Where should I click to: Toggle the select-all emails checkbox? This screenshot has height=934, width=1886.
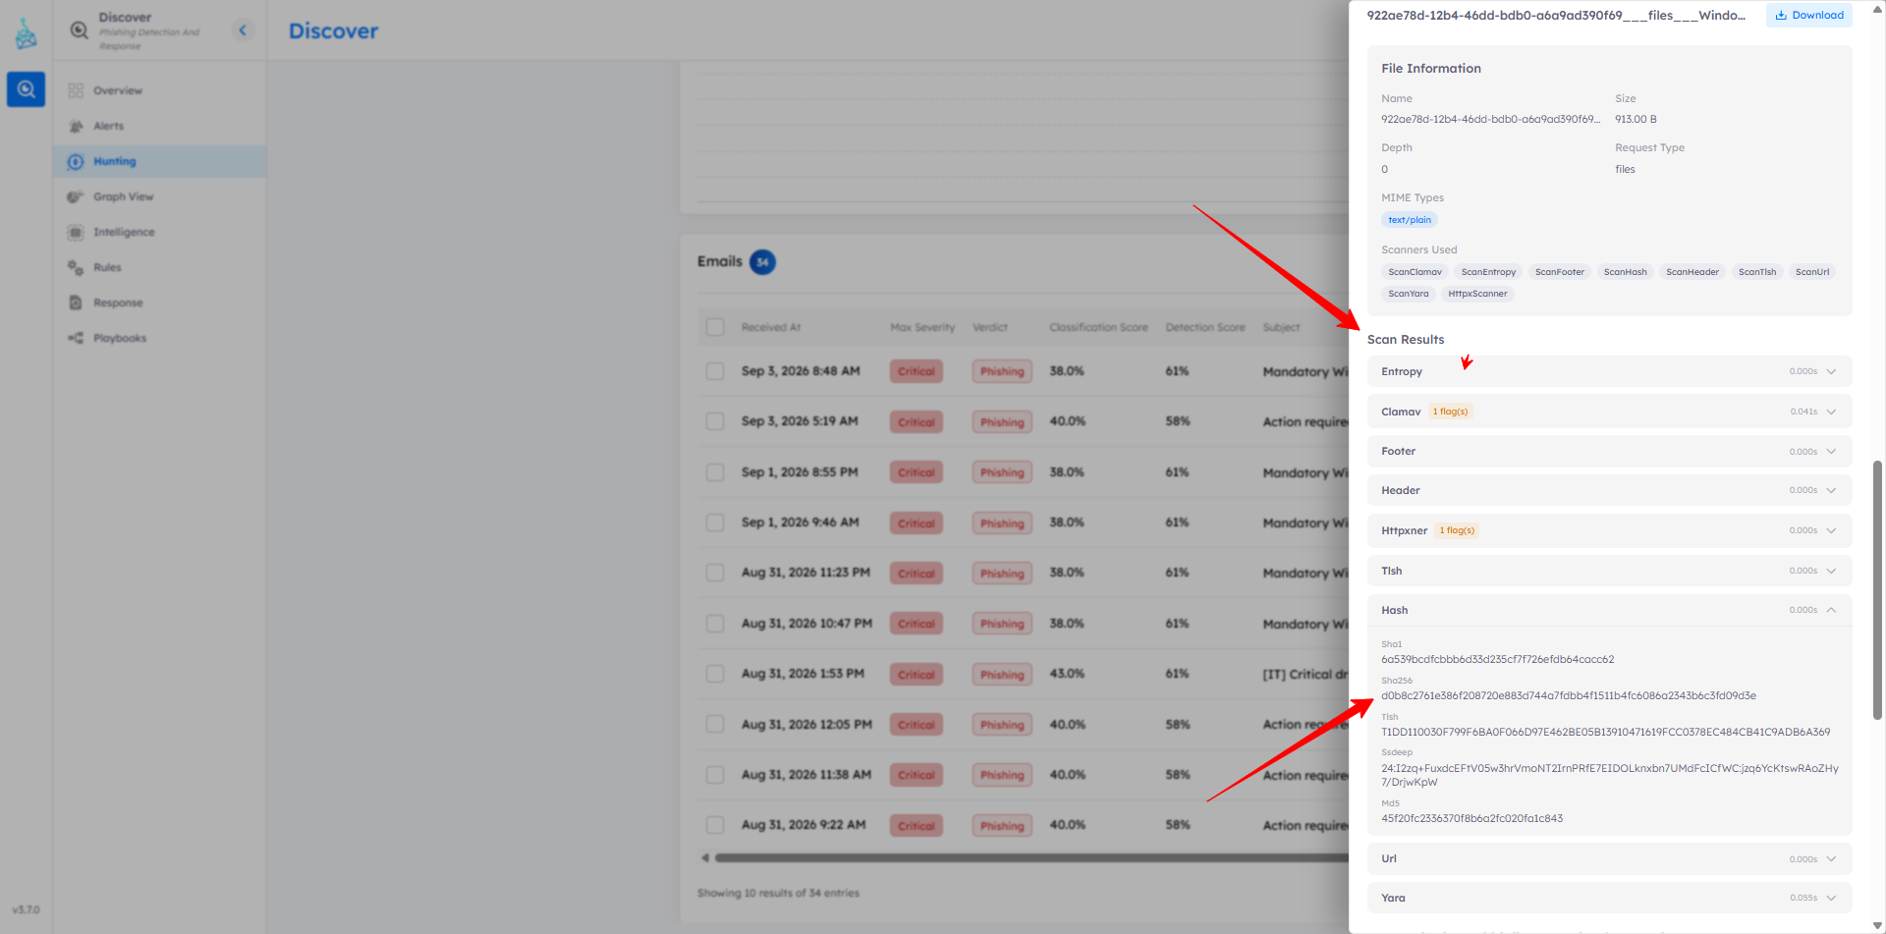pos(715,327)
